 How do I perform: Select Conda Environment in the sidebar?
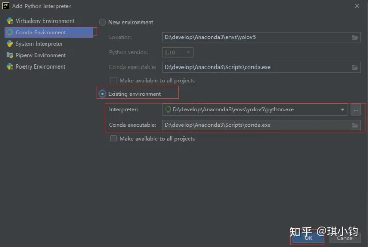[49, 32]
